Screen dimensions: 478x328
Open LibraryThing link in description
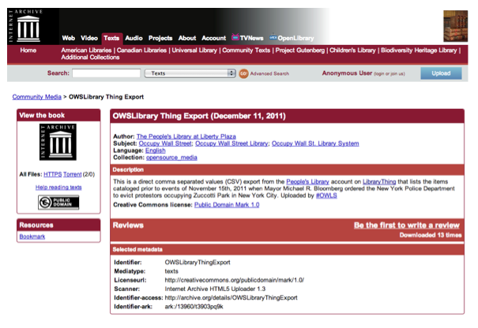click(379, 181)
